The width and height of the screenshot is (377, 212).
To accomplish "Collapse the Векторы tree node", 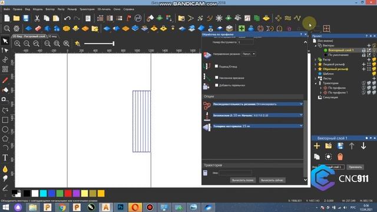I will 316,45.
